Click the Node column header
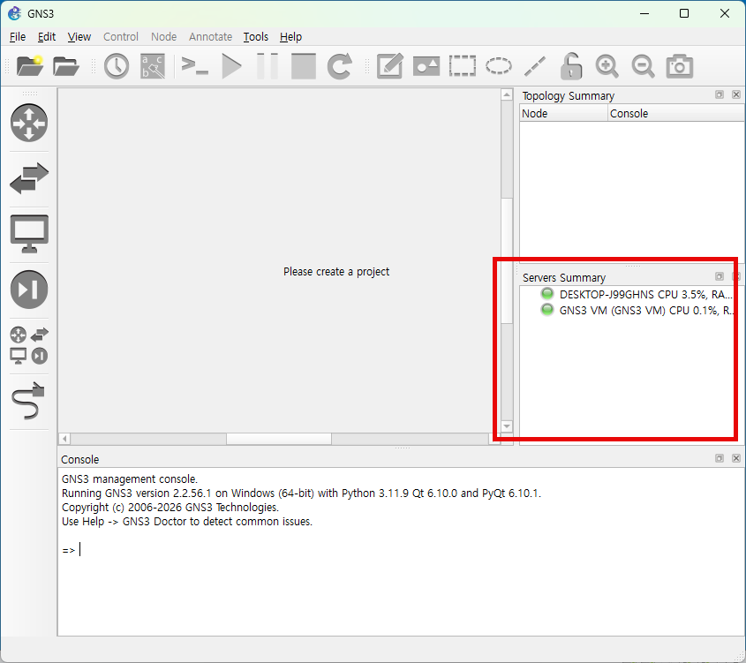Image resolution: width=746 pixels, height=663 pixels. click(563, 114)
